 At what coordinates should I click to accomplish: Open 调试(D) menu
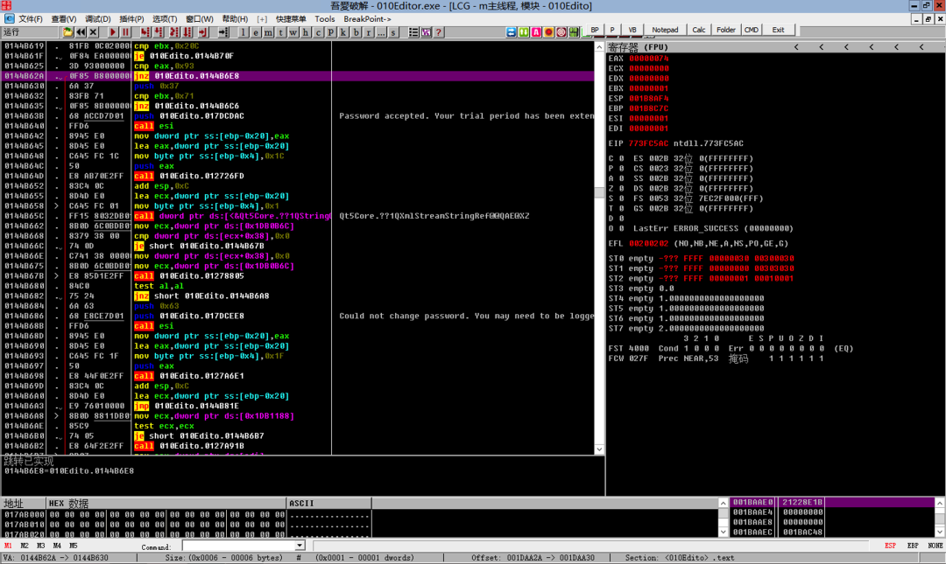point(98,19)
